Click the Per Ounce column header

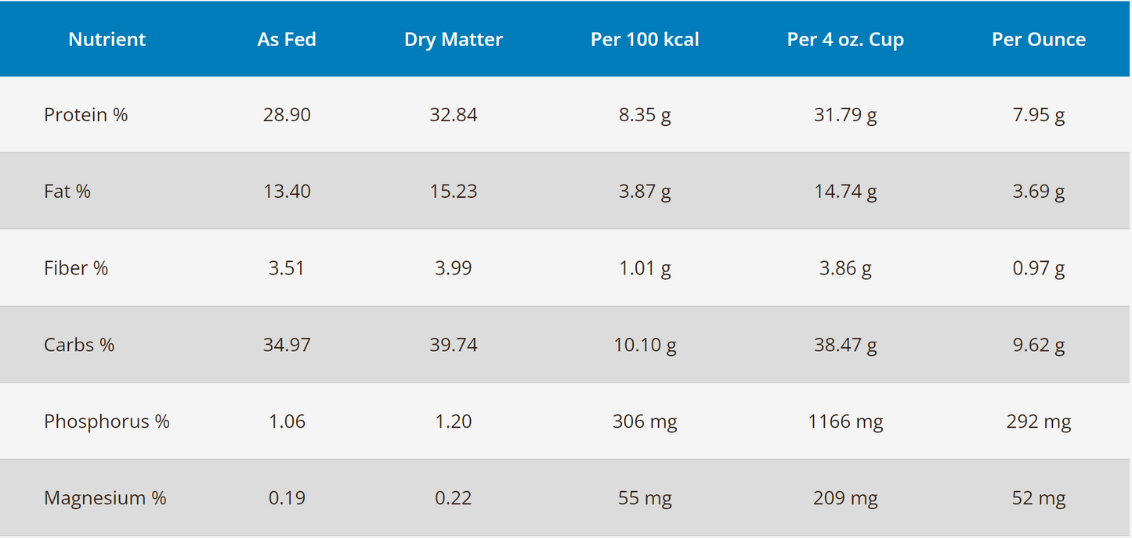(x=1038, y=40)
